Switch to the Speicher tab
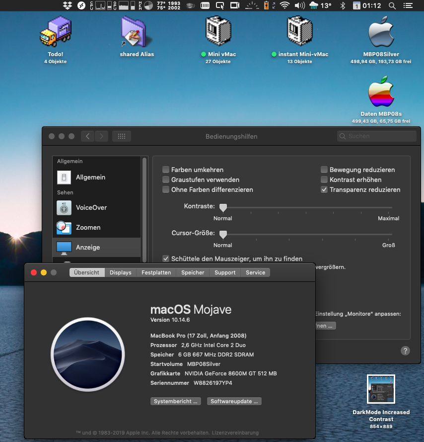This screenshot has width=424, height=442. click(193, 272)
